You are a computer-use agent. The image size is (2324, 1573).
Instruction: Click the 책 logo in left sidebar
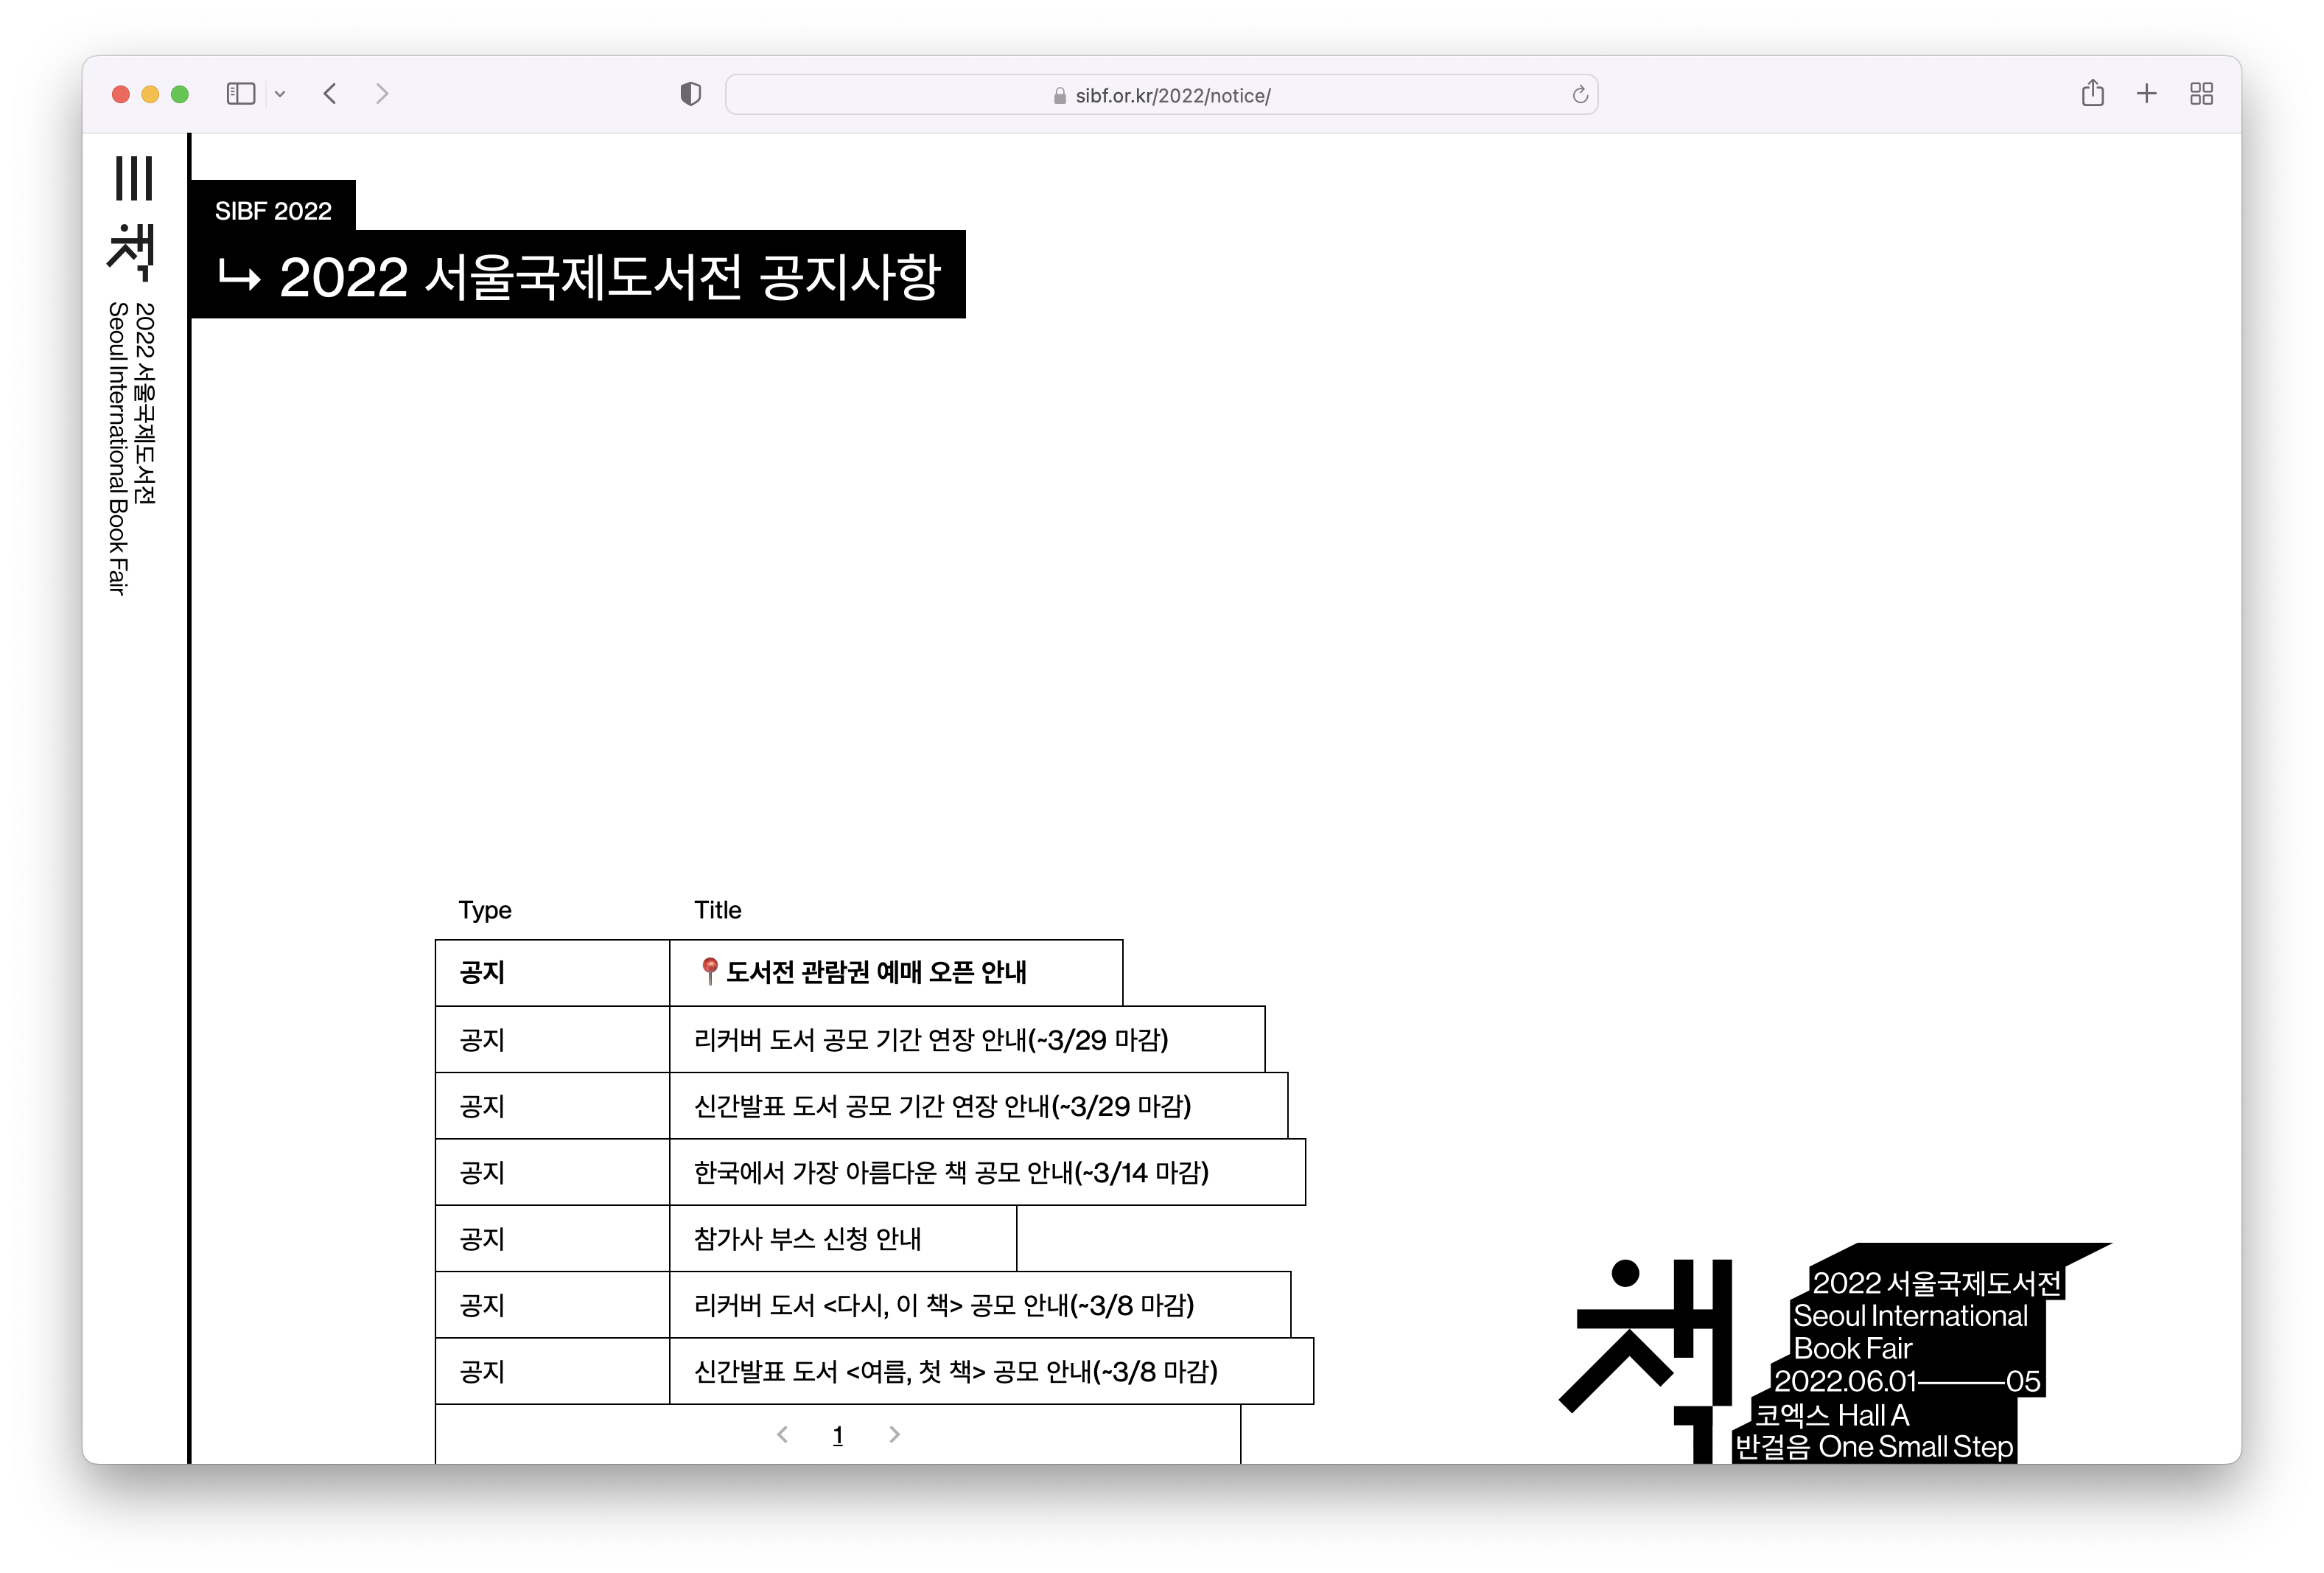tap(132, 251)
